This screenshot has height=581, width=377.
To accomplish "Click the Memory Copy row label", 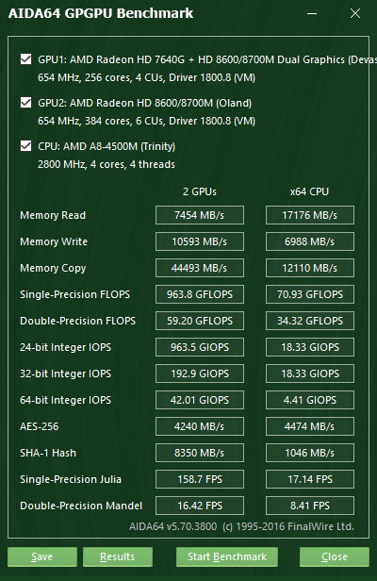I will coord(53,268).
